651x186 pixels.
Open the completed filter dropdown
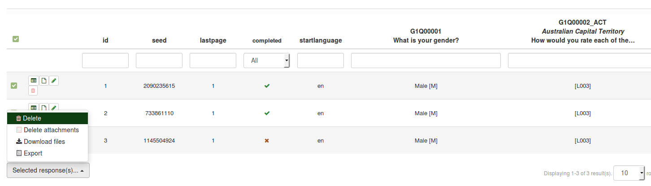267,61
